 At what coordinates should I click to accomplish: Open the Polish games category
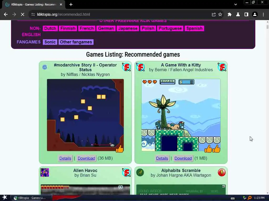pos(148,28)
